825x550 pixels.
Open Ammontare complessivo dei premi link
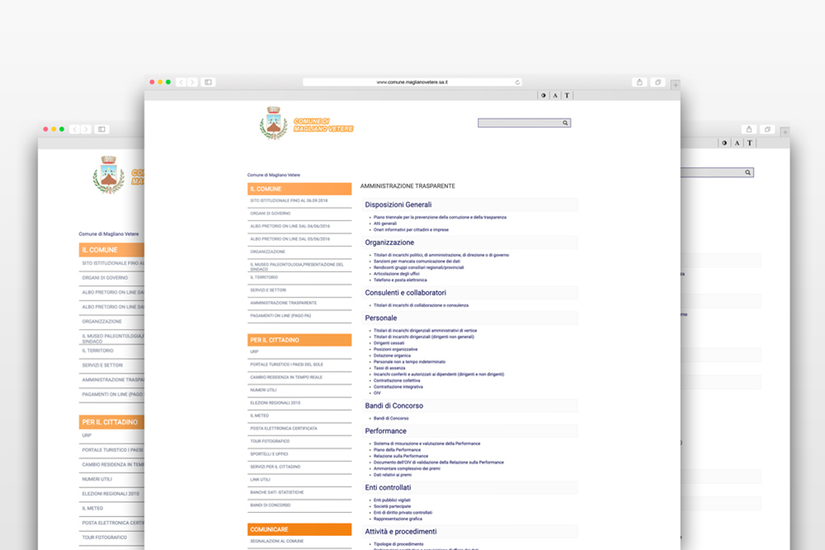pyautogui.click(x=407, y=468)
